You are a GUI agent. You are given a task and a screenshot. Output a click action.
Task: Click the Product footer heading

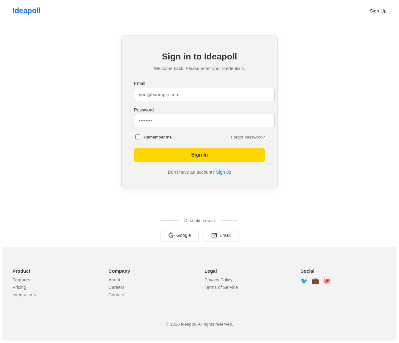(22, 271)
